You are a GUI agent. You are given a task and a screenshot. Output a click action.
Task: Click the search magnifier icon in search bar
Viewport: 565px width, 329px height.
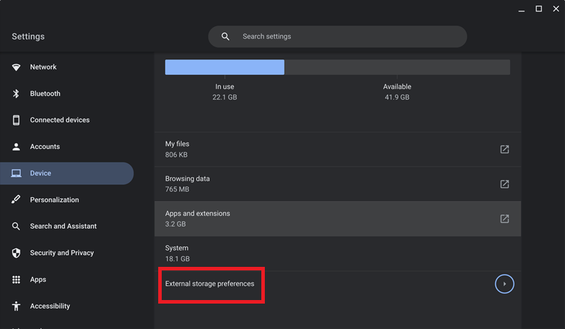[x=225, y=37]
